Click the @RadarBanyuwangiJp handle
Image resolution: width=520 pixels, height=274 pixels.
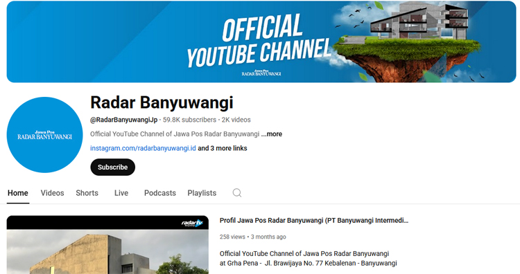point(123,120)
